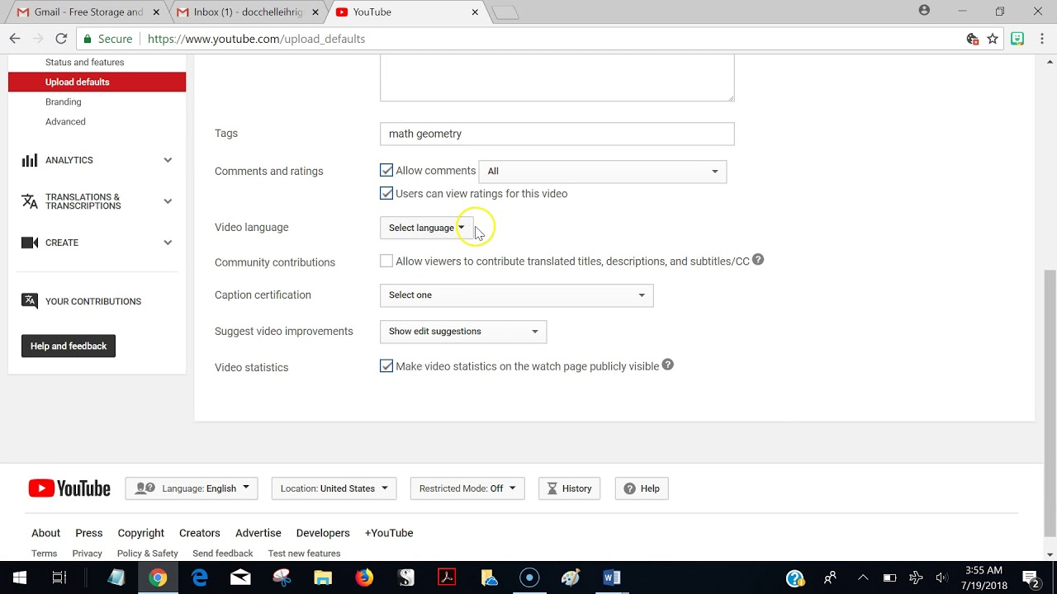Viewport: 1057px width, 594px height.
Task: Select the Upload defaults sidebar item
Action: [x=97, y=82]
